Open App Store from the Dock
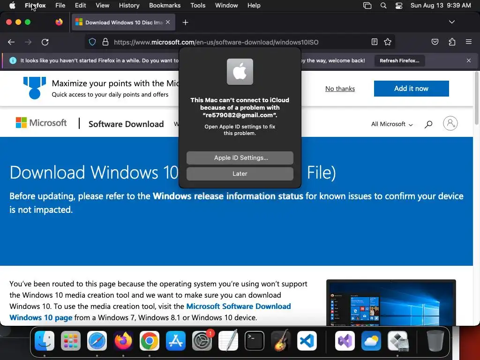The image size is (480, 360). 176,341
